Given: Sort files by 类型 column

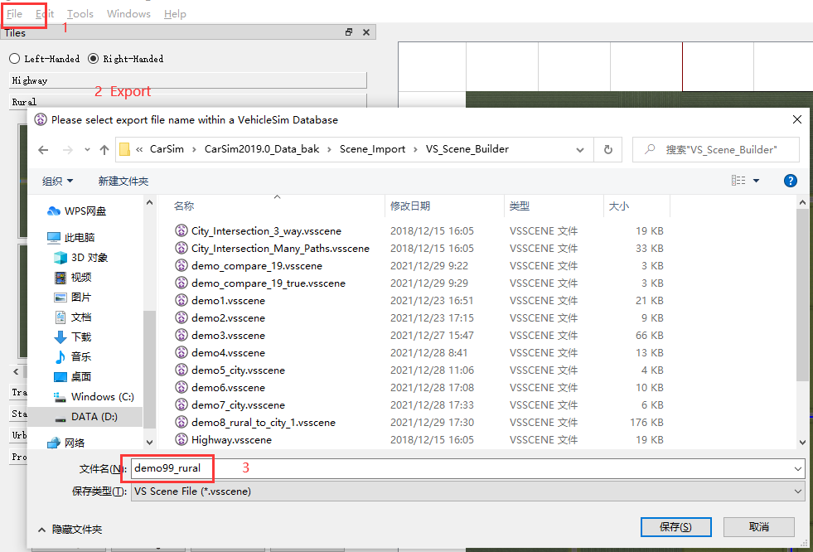Looking at the screenshot, I should tap(519, 206).
